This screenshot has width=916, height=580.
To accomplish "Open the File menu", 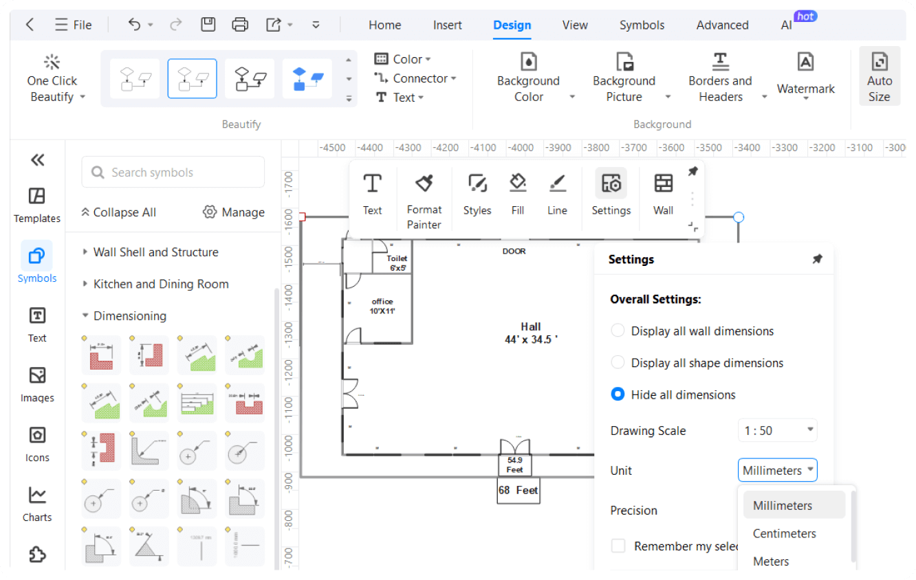I will (x=73, y=25).
